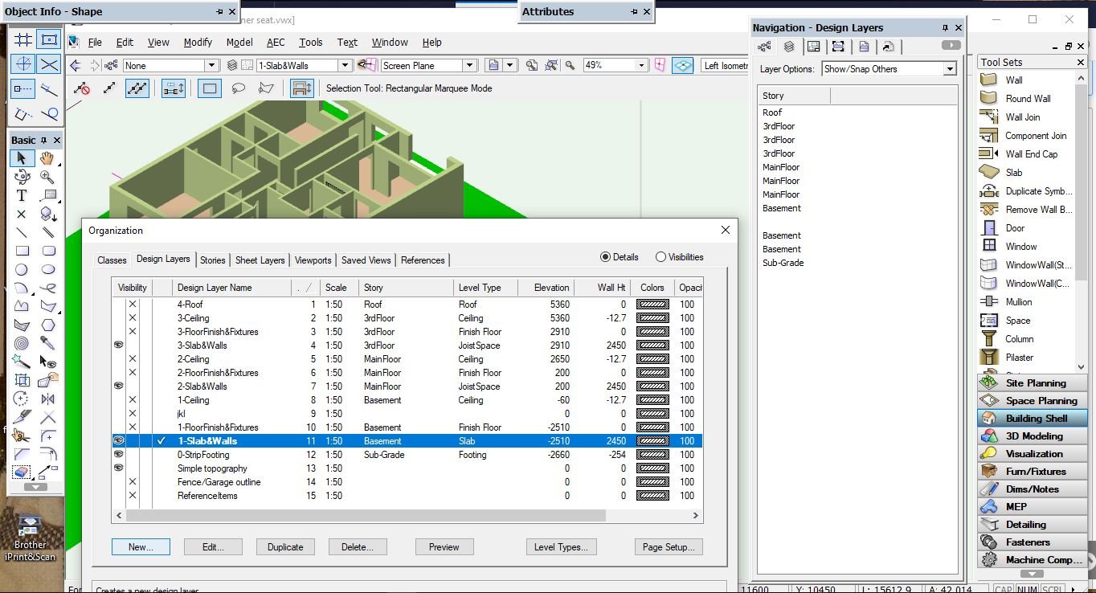Click the New... button

click(x=141, y=547)
